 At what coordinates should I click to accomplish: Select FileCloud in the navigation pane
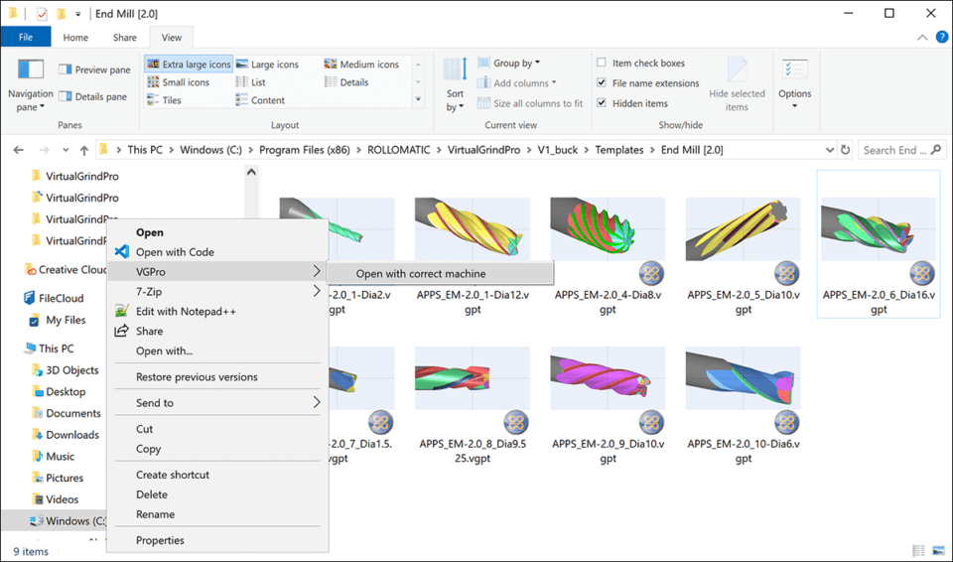tap(54, 298)
